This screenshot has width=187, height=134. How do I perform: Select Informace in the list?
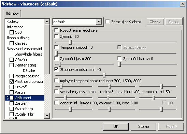15,27
